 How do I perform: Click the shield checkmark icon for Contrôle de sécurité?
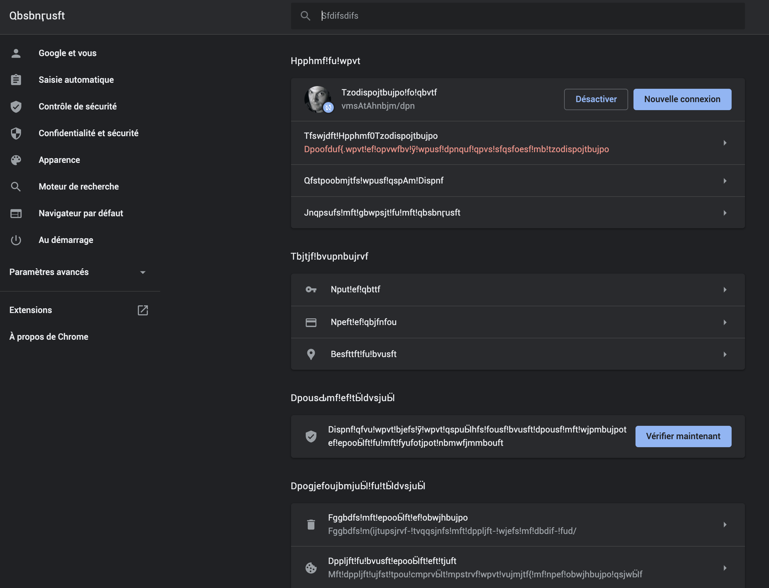16,106
